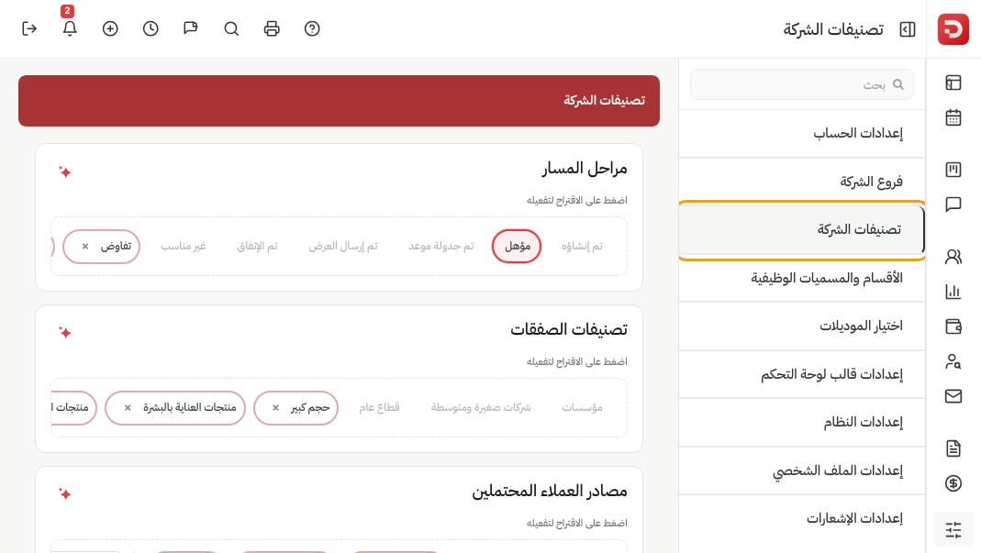Toggle the مؤهل stage chip
Viewport: 981px width, 553px height.
click(517, 247)
